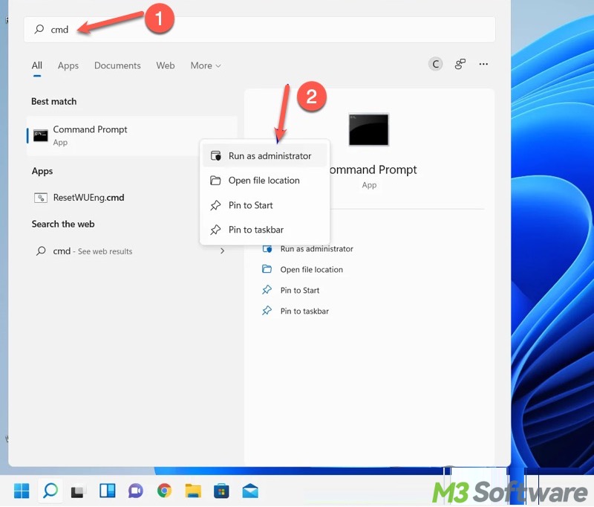
Task: Launch Google Chrome from taskbar
Action: [x=164, y=491]
